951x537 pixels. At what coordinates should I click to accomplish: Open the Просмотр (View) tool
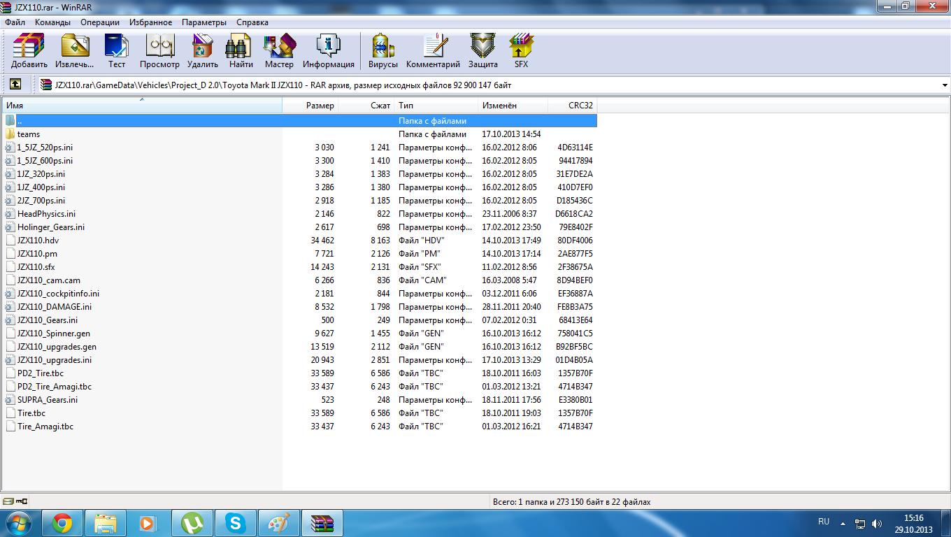[159, 51]
